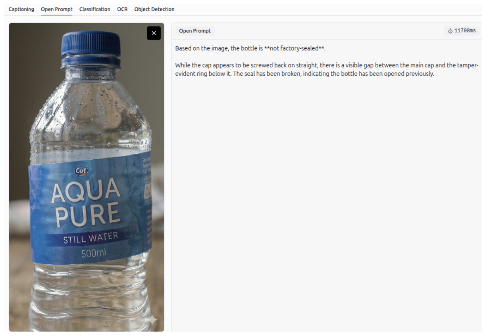Click the AQUA PURE text on the label
Viewport: 489px width, 336px height.
point(87,204)
